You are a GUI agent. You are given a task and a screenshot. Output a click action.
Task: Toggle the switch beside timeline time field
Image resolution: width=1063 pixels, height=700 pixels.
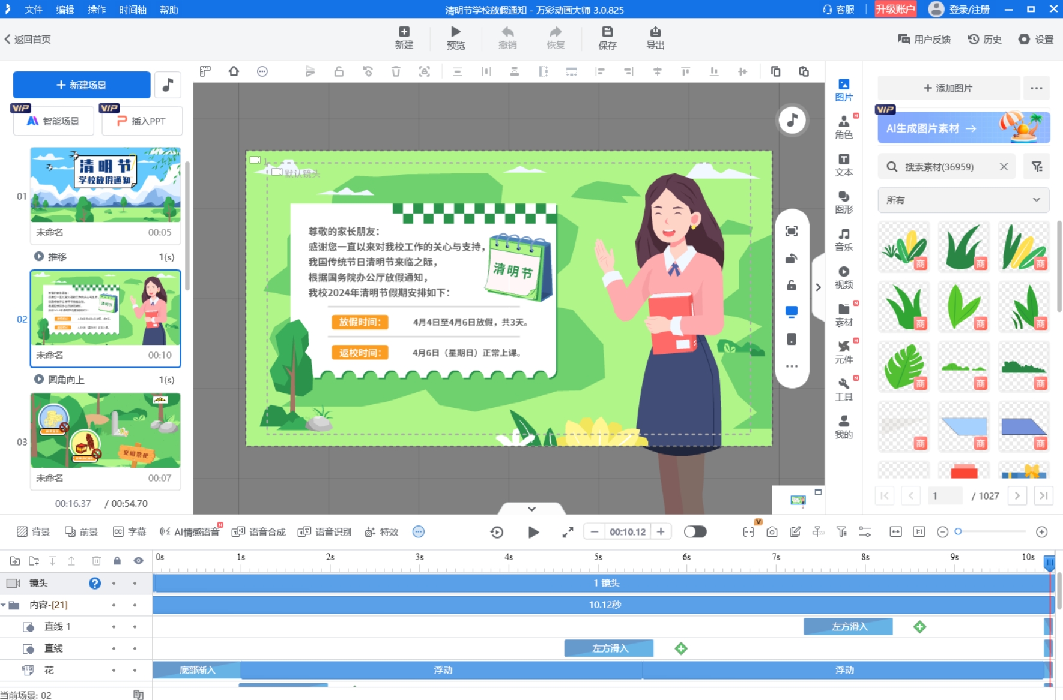click(695, 532)
